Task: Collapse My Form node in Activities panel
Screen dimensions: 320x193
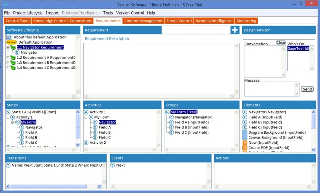Action: coord(86,117)
